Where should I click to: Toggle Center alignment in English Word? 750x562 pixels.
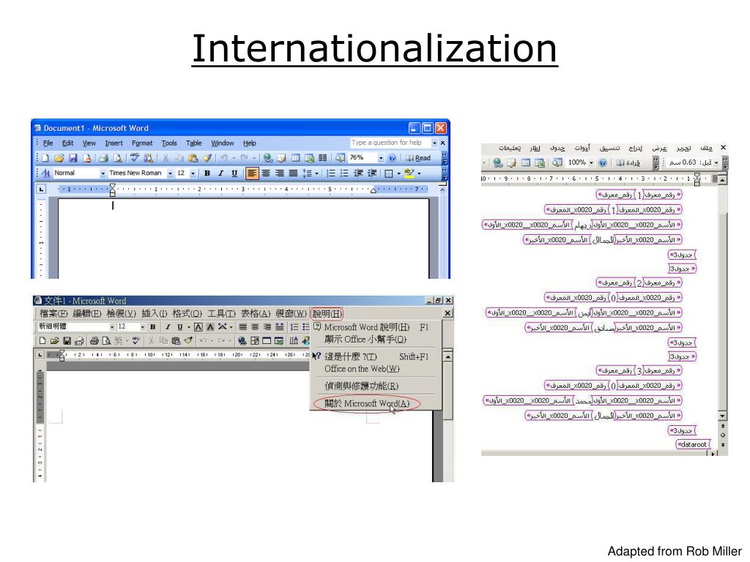click(x=265, y=173)
